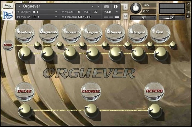Image resolution: width=192 pixels, height=127 pixels.
Task: Click the PAN glass button
Action: pyautogui.click(x=8, y=45)
